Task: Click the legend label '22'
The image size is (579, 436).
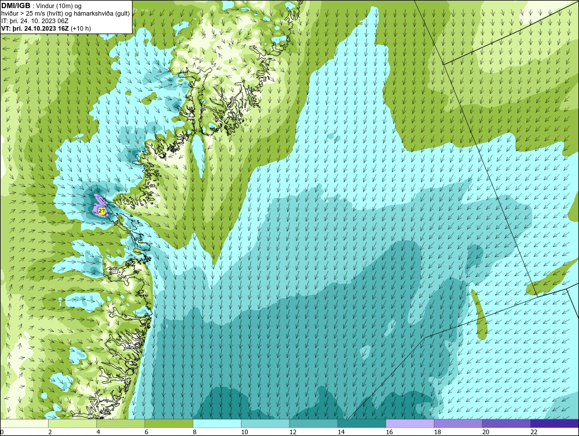Action: [x=534, y=432]
